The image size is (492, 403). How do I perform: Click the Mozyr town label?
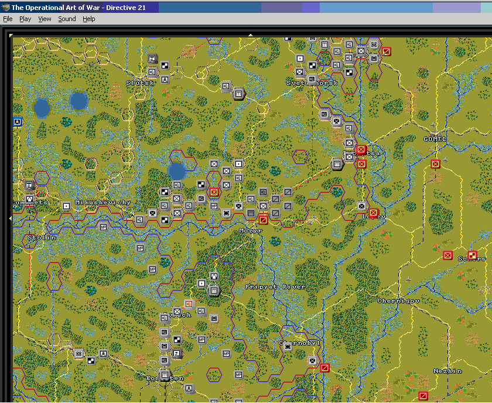click(x=251, y=231)
